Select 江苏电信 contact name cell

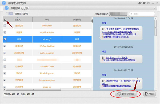point(19,80)
